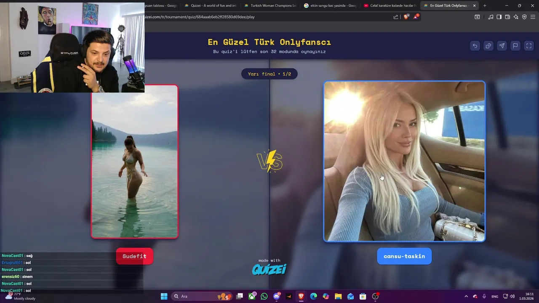Open the browser hamburger menu
Image resolution: width=539 pixels, height=303 pixels.
533,17
